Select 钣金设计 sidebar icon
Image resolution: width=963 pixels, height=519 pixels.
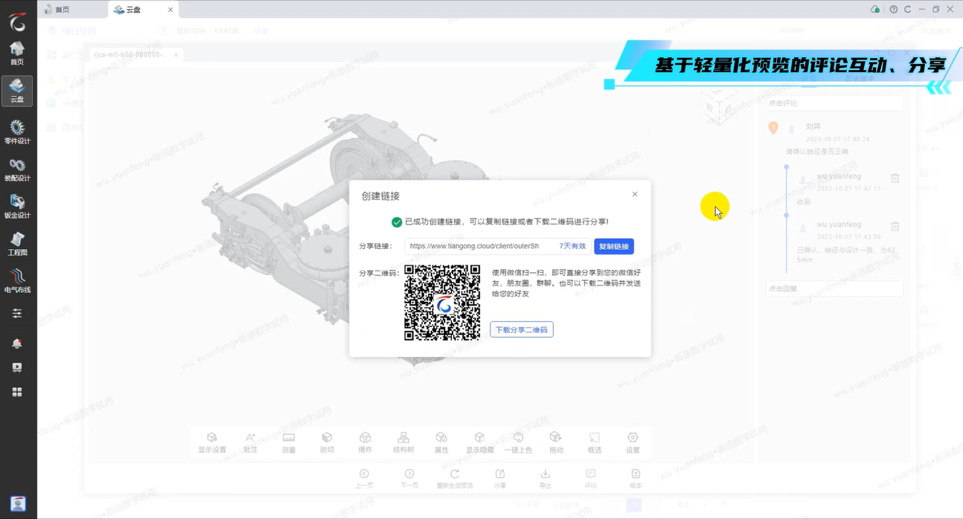click(17, 206)
